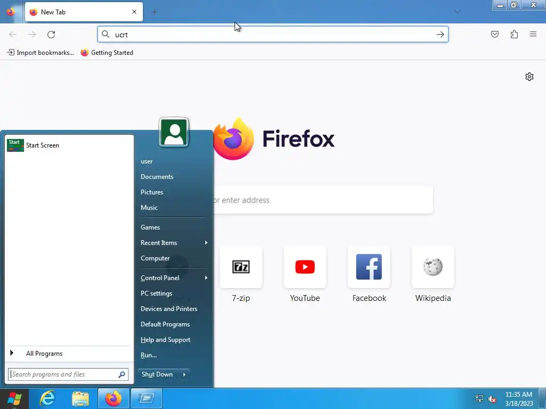Open Computer from the Start menu
Image resolution: width=546 pixels, height=409 pixels.
pos(155,258)
